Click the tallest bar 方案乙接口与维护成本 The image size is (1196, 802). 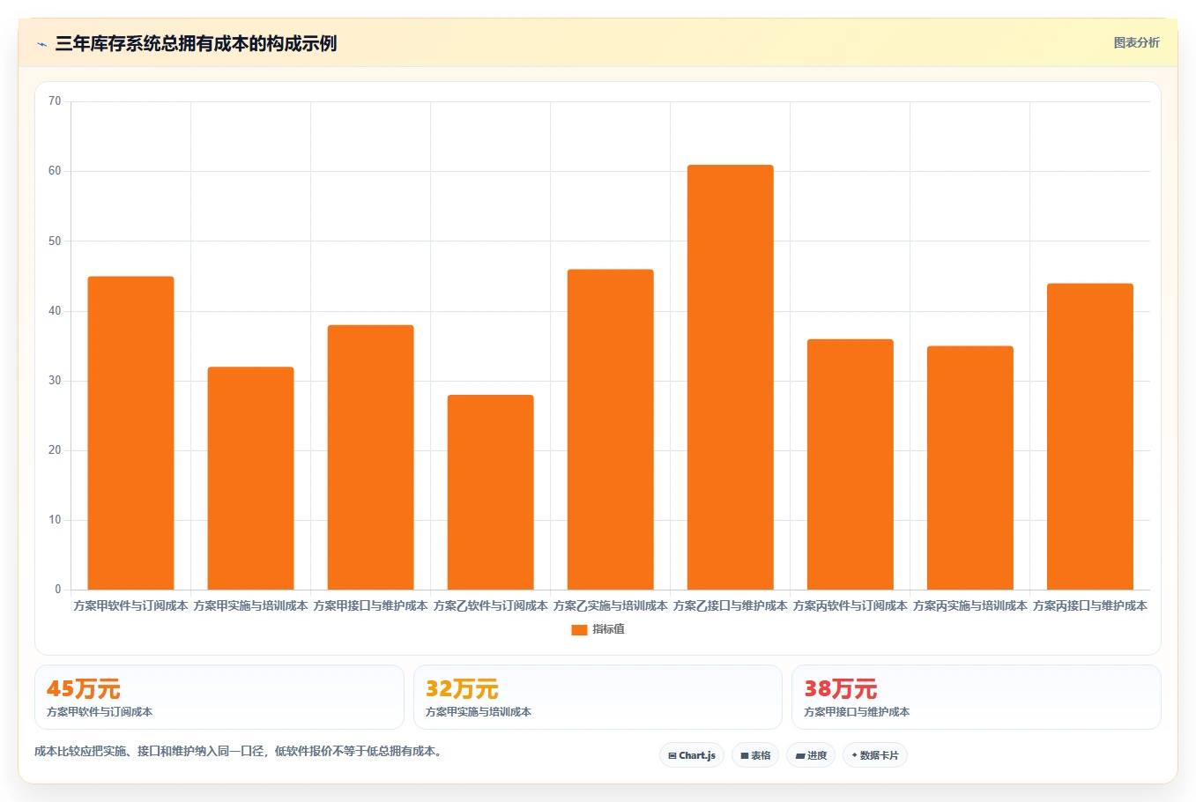(x=730, y=377)
